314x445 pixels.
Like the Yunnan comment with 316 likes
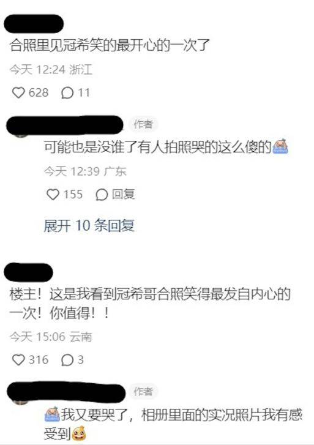tap(18, 360)
